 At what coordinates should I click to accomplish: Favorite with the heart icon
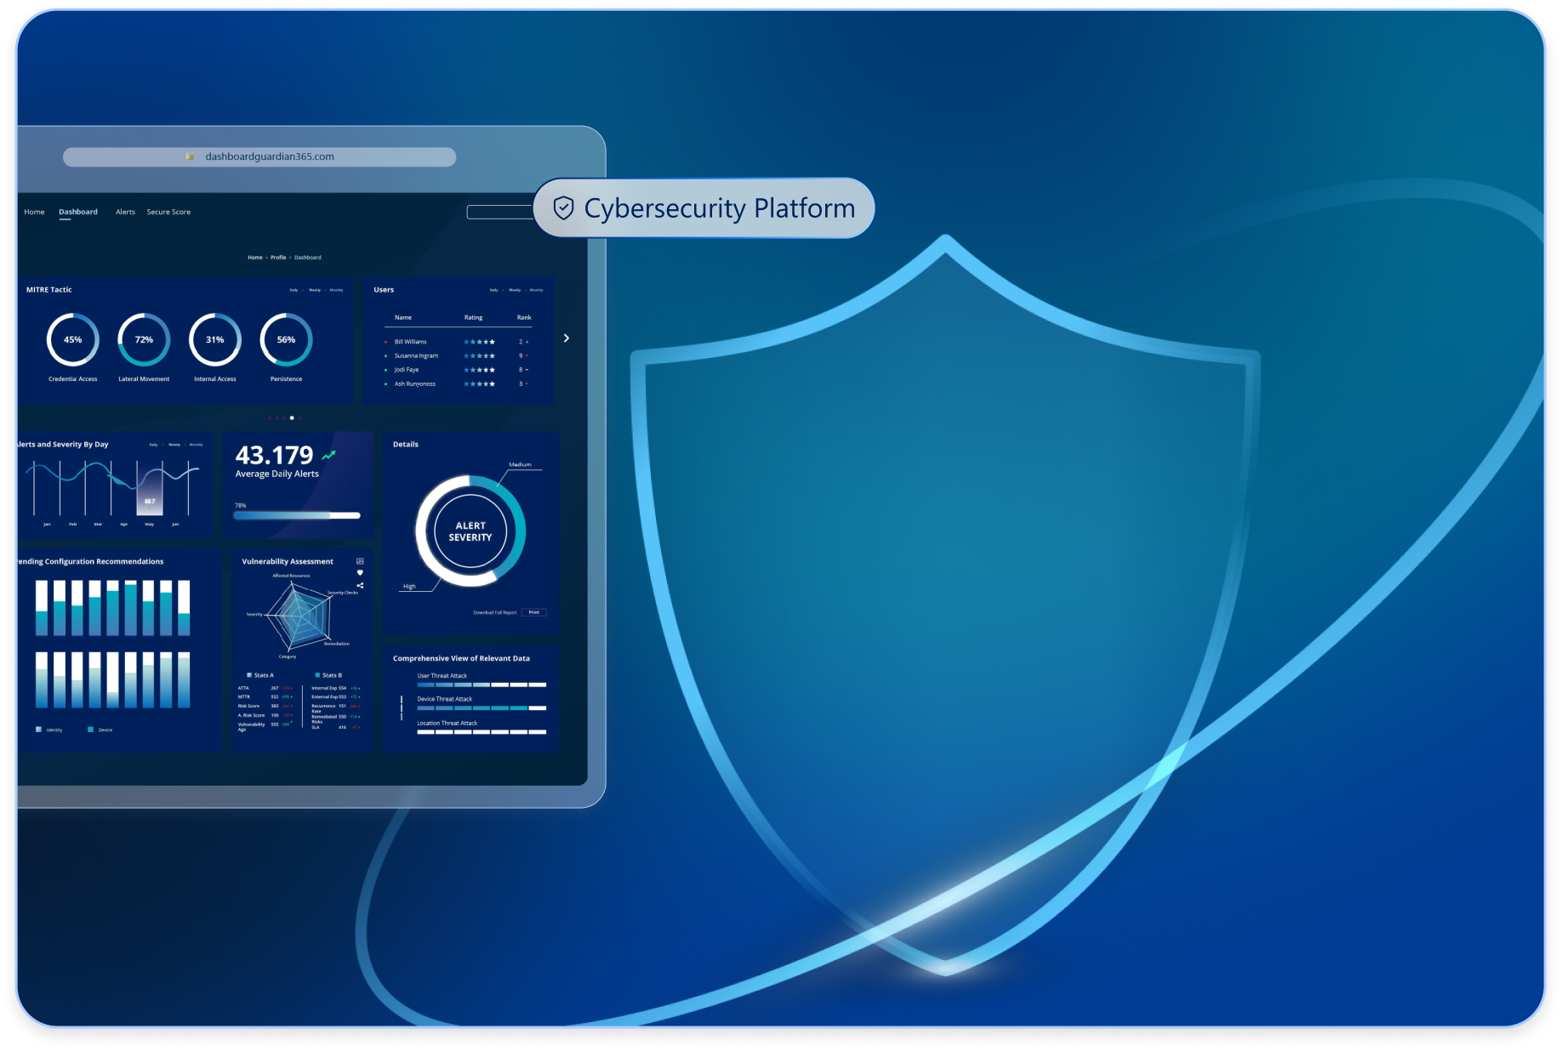(360, 573)
